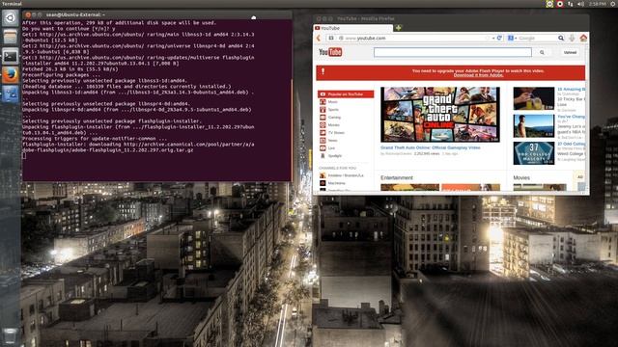Open the 10 Amazing video thumbnail
The width and height of the screenshot is (618, 347).
click(533, 98)
